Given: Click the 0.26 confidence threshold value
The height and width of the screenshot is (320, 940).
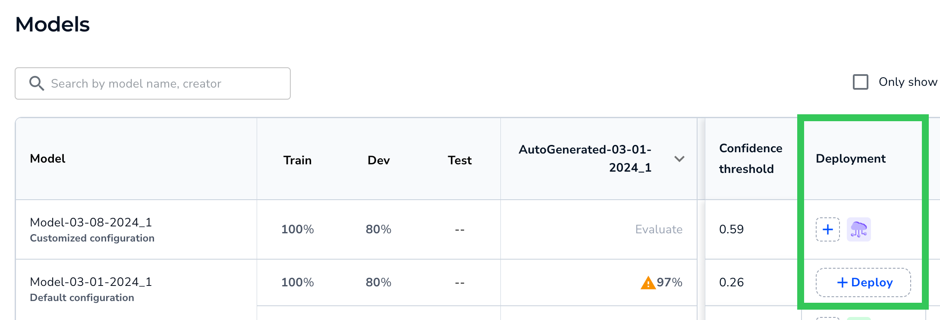Looking at the screenshot, I should [731, 282].
